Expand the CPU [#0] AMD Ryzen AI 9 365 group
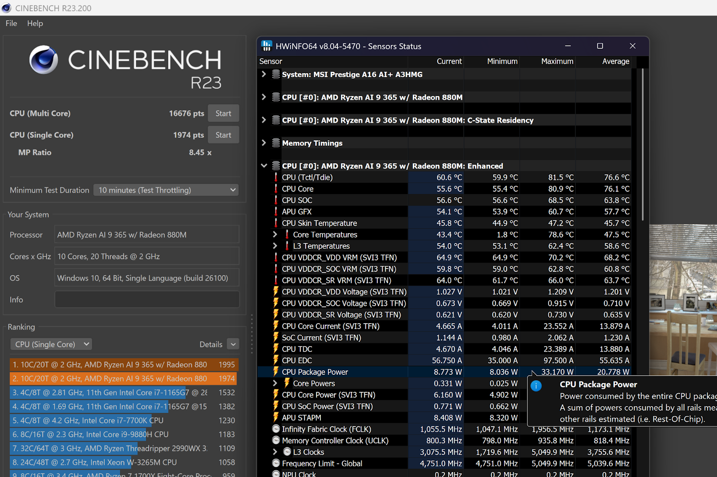The image size is (717, 477). click(264, 97)
